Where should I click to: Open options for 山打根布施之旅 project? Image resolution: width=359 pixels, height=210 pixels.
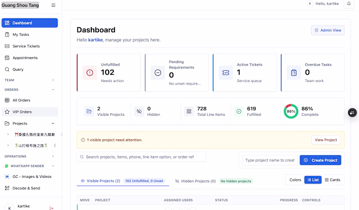click(55, 145)
